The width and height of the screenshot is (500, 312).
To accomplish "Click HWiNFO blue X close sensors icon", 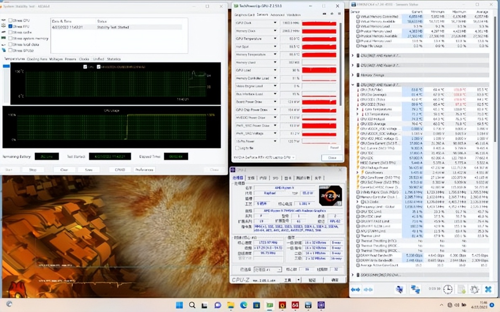I will pos(488,289).
